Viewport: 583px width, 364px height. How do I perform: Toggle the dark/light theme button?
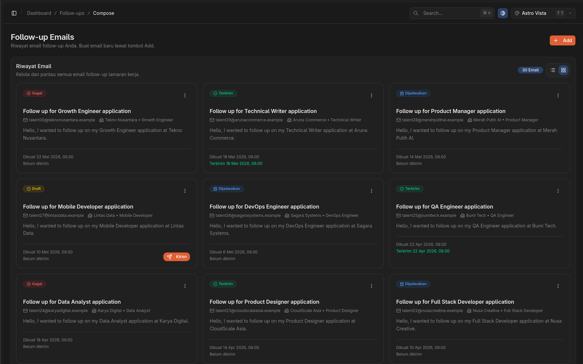(503, 13)
